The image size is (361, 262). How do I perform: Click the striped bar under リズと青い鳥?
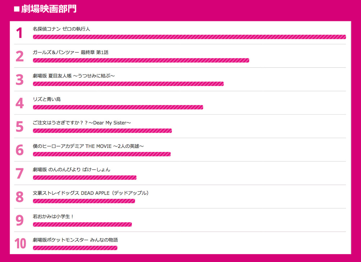coord(118,107)
